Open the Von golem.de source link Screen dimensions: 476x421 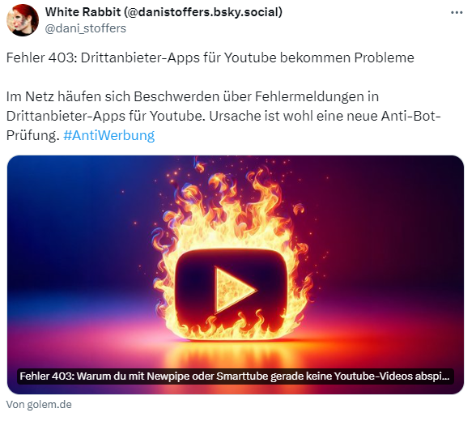[x=39, y=404]
